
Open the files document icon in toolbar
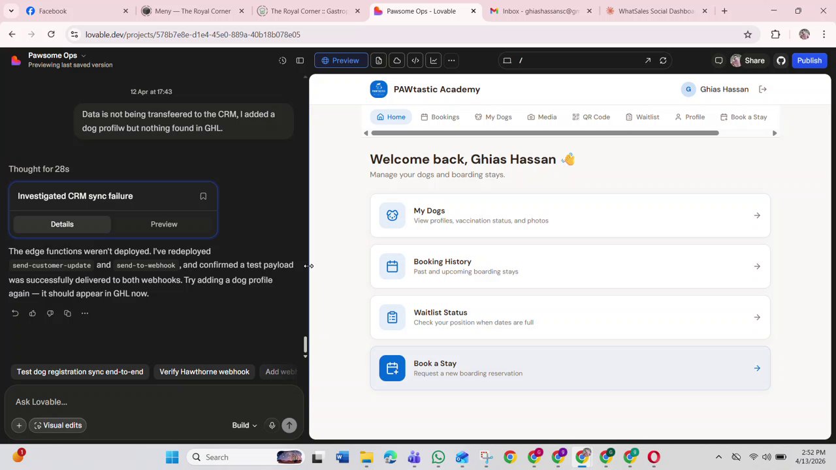379,61
